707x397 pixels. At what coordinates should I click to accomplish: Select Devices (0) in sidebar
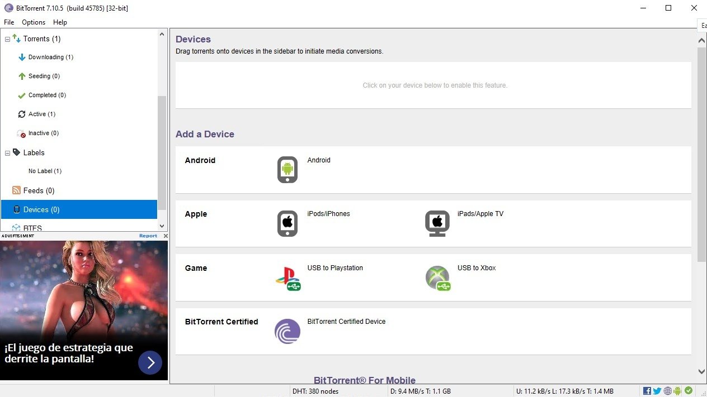coord(79,209)
